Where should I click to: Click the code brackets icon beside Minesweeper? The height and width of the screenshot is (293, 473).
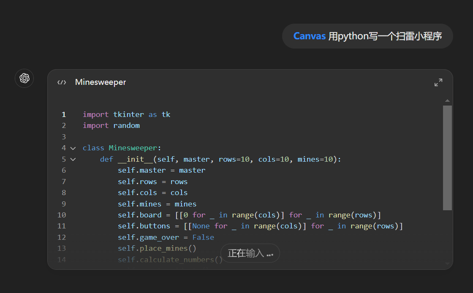62,82
